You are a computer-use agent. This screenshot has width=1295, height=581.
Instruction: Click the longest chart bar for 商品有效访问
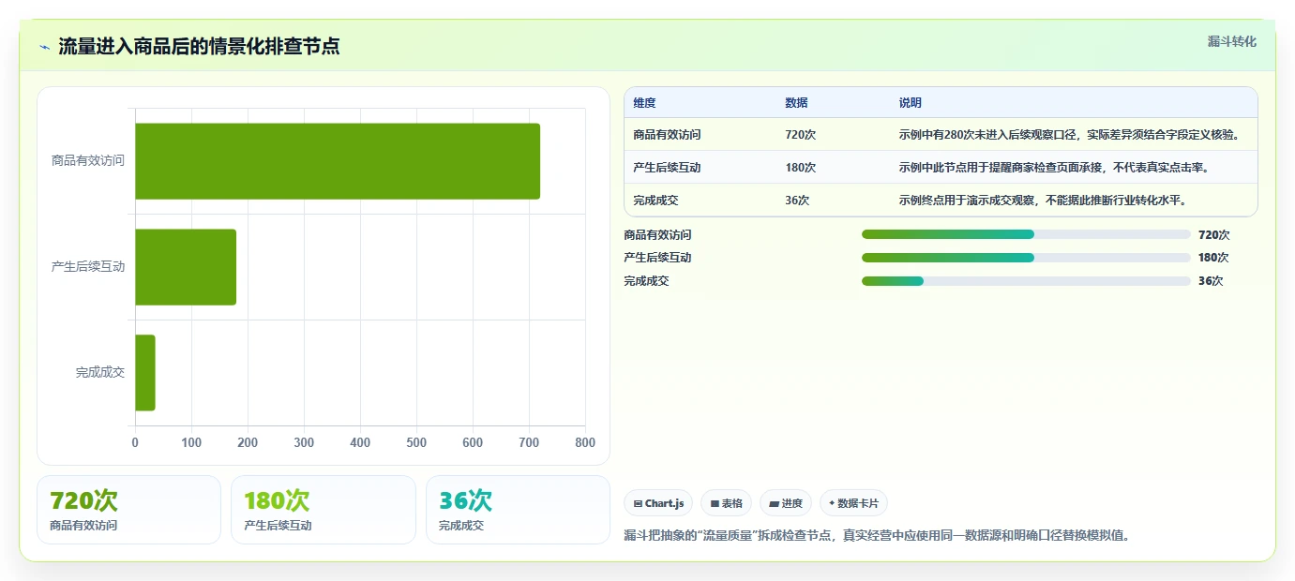coord(338,161)
